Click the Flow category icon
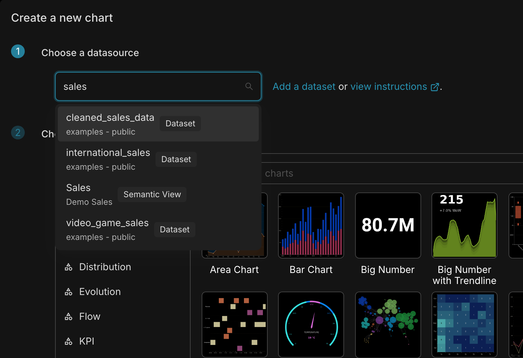This screenshot has height=358, width=523. coord(68,317)
